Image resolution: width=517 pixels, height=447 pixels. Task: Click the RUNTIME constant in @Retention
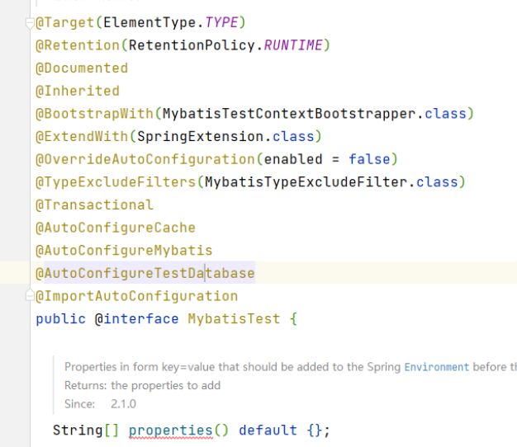293,45
